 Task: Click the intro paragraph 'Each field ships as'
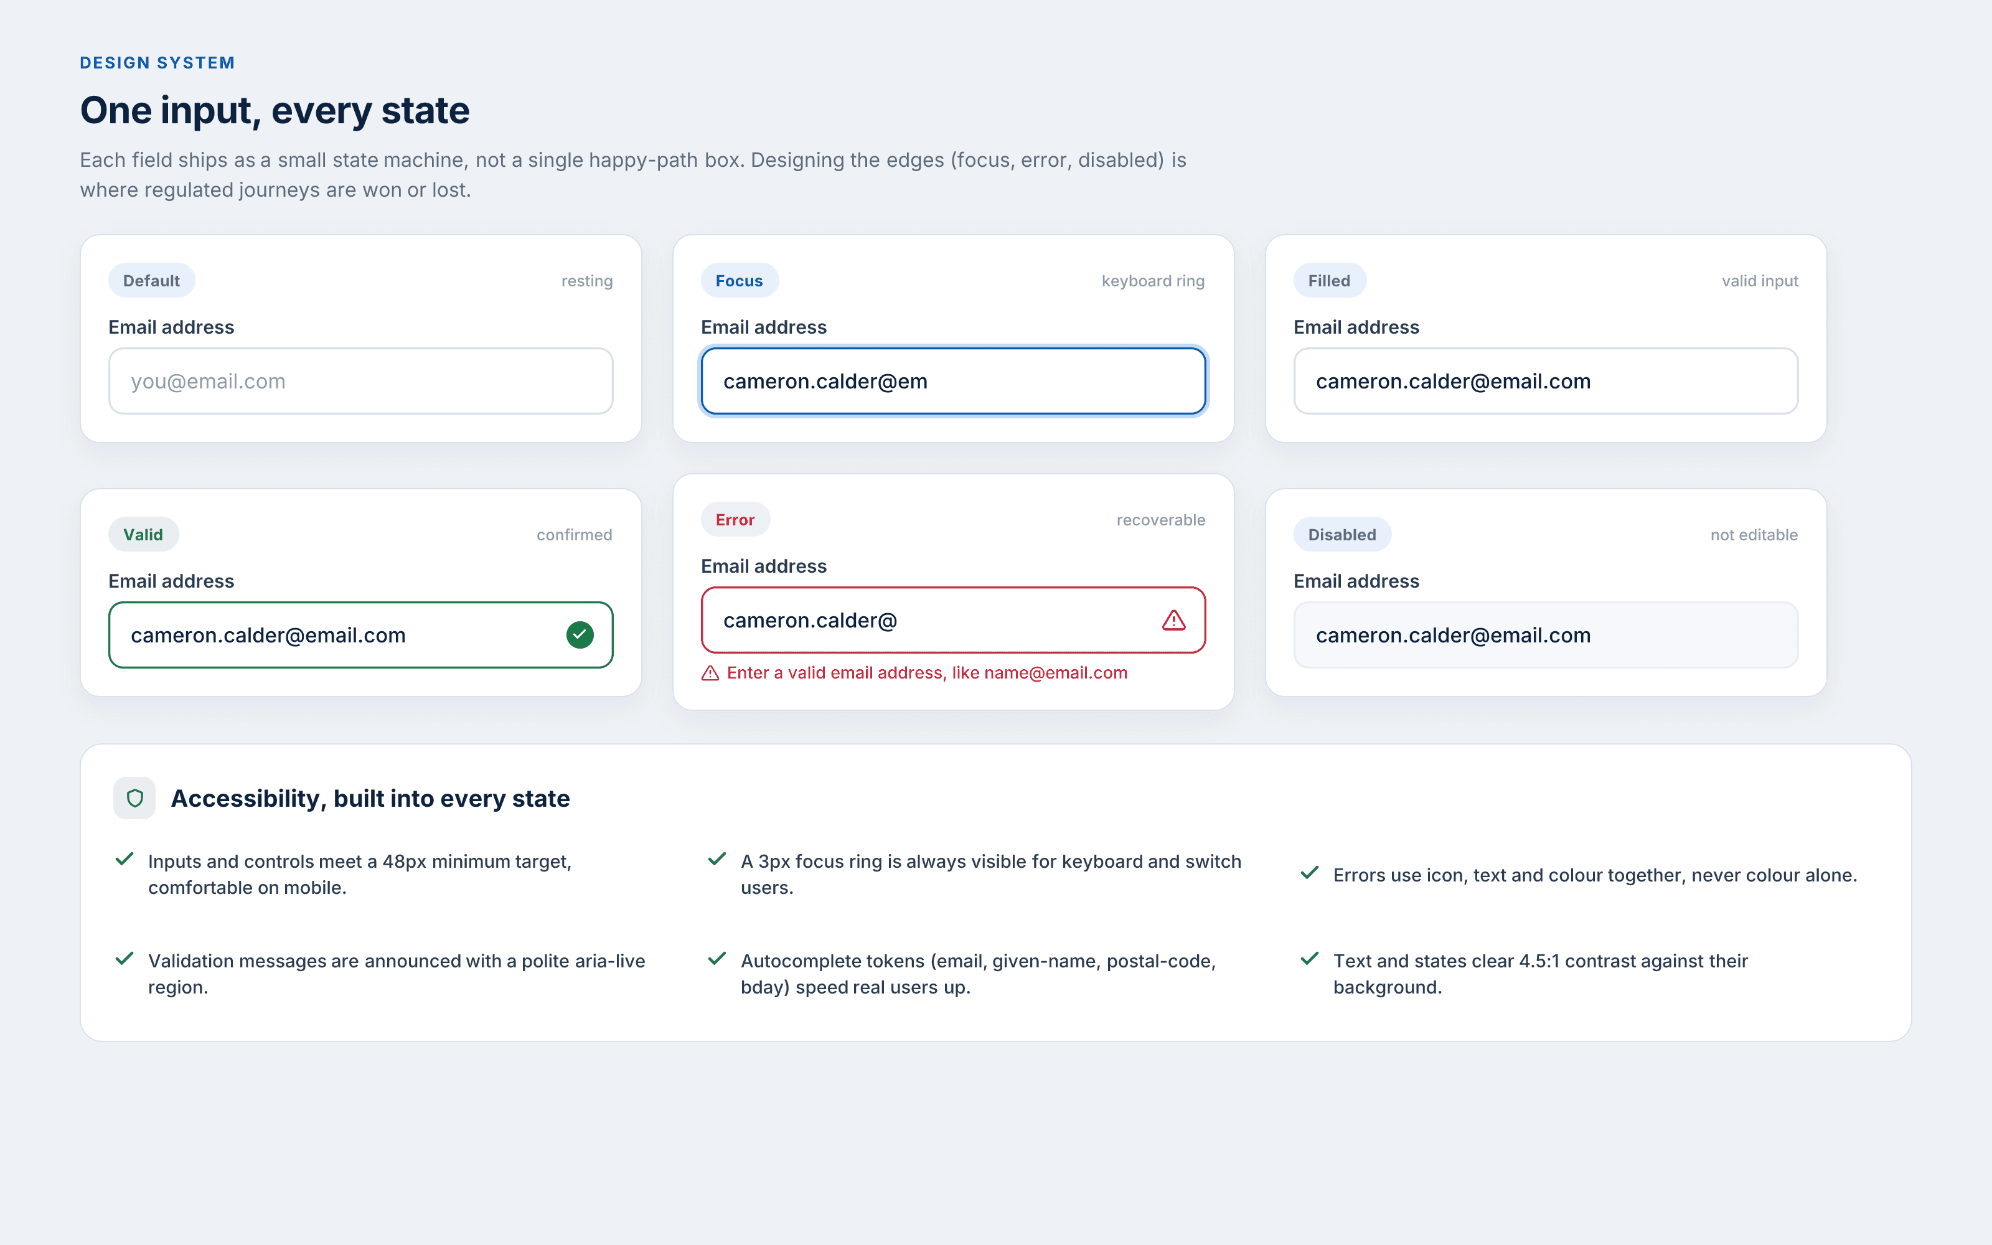pyautogui.click(x=633, y=174)
